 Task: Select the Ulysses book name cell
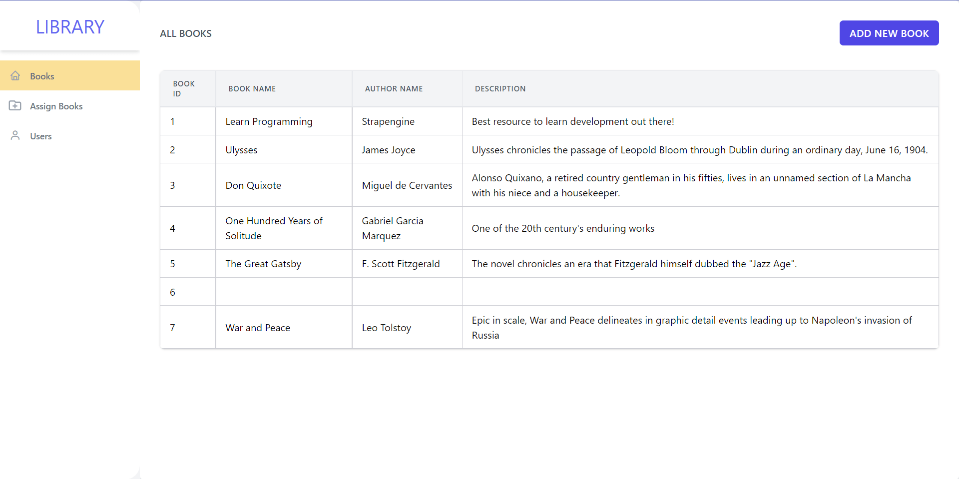(241, 150)
